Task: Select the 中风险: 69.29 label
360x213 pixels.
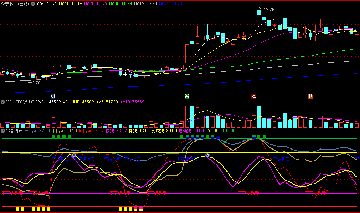Action: (x=64, y=131)
